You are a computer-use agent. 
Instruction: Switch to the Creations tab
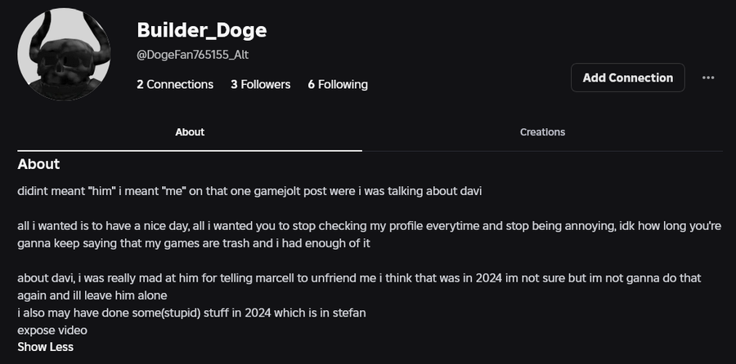(542, 132)
